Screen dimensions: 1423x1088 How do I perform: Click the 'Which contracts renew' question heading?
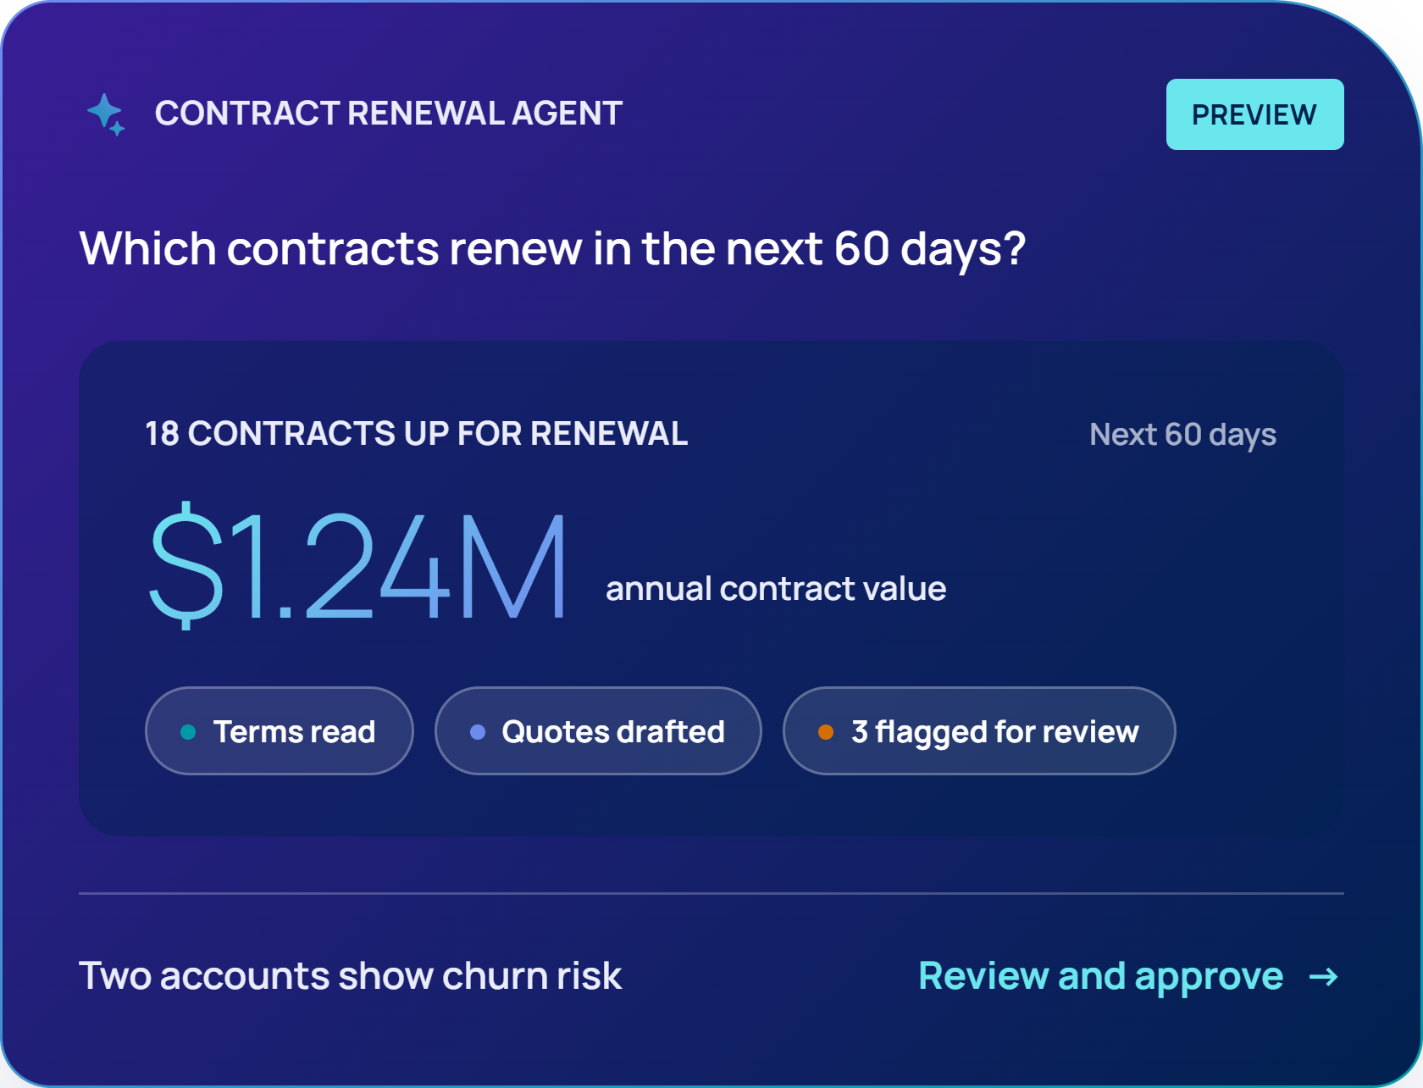(552, 249)
